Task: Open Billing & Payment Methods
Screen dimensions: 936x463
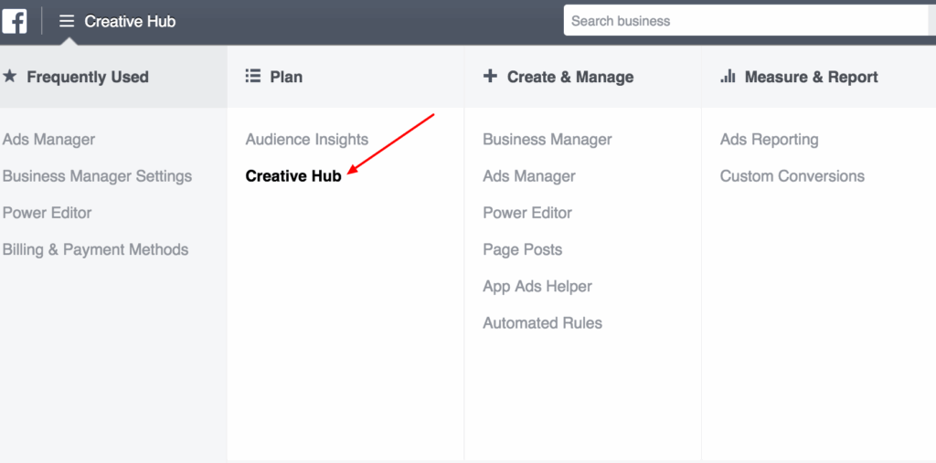Action: pyautogui.click(x=95, y=249)
